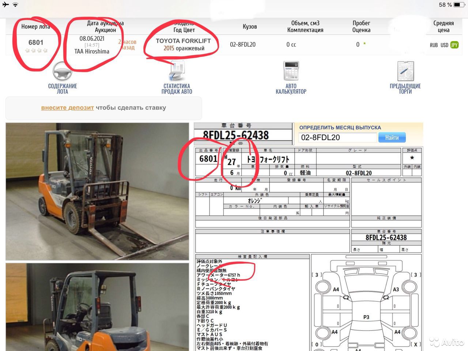Image resolution: width=468 pixels, height=351 pixels.
Task: Switch average price to RUB
Action: 434,45
